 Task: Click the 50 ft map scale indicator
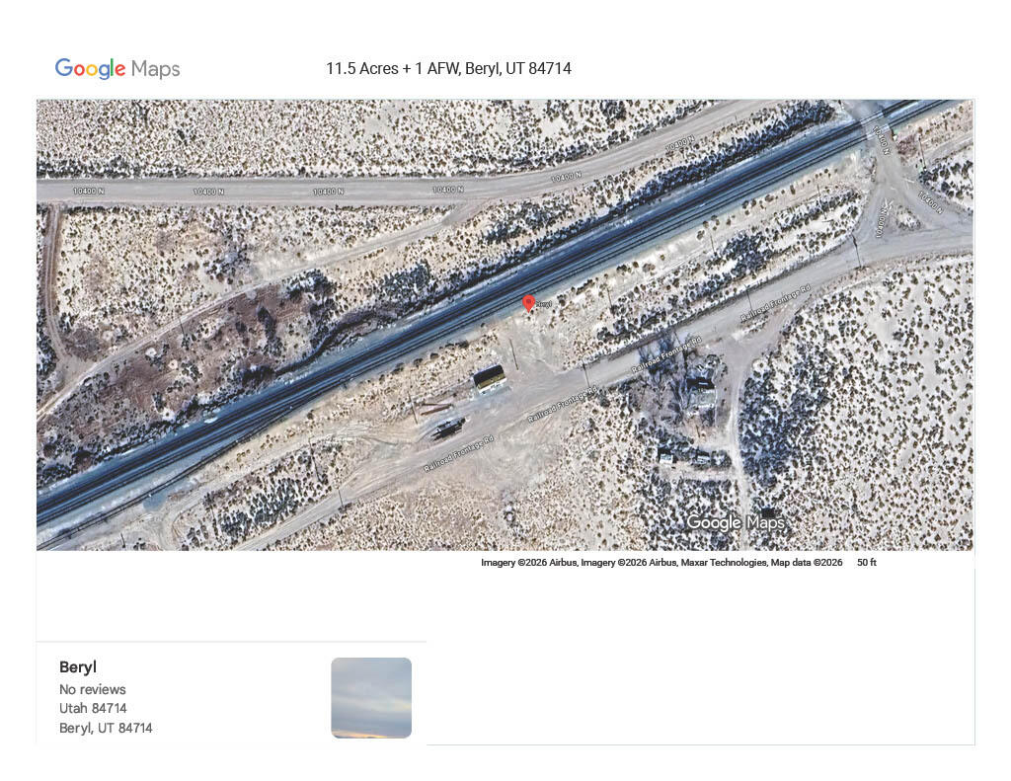[x=867, y=563]
